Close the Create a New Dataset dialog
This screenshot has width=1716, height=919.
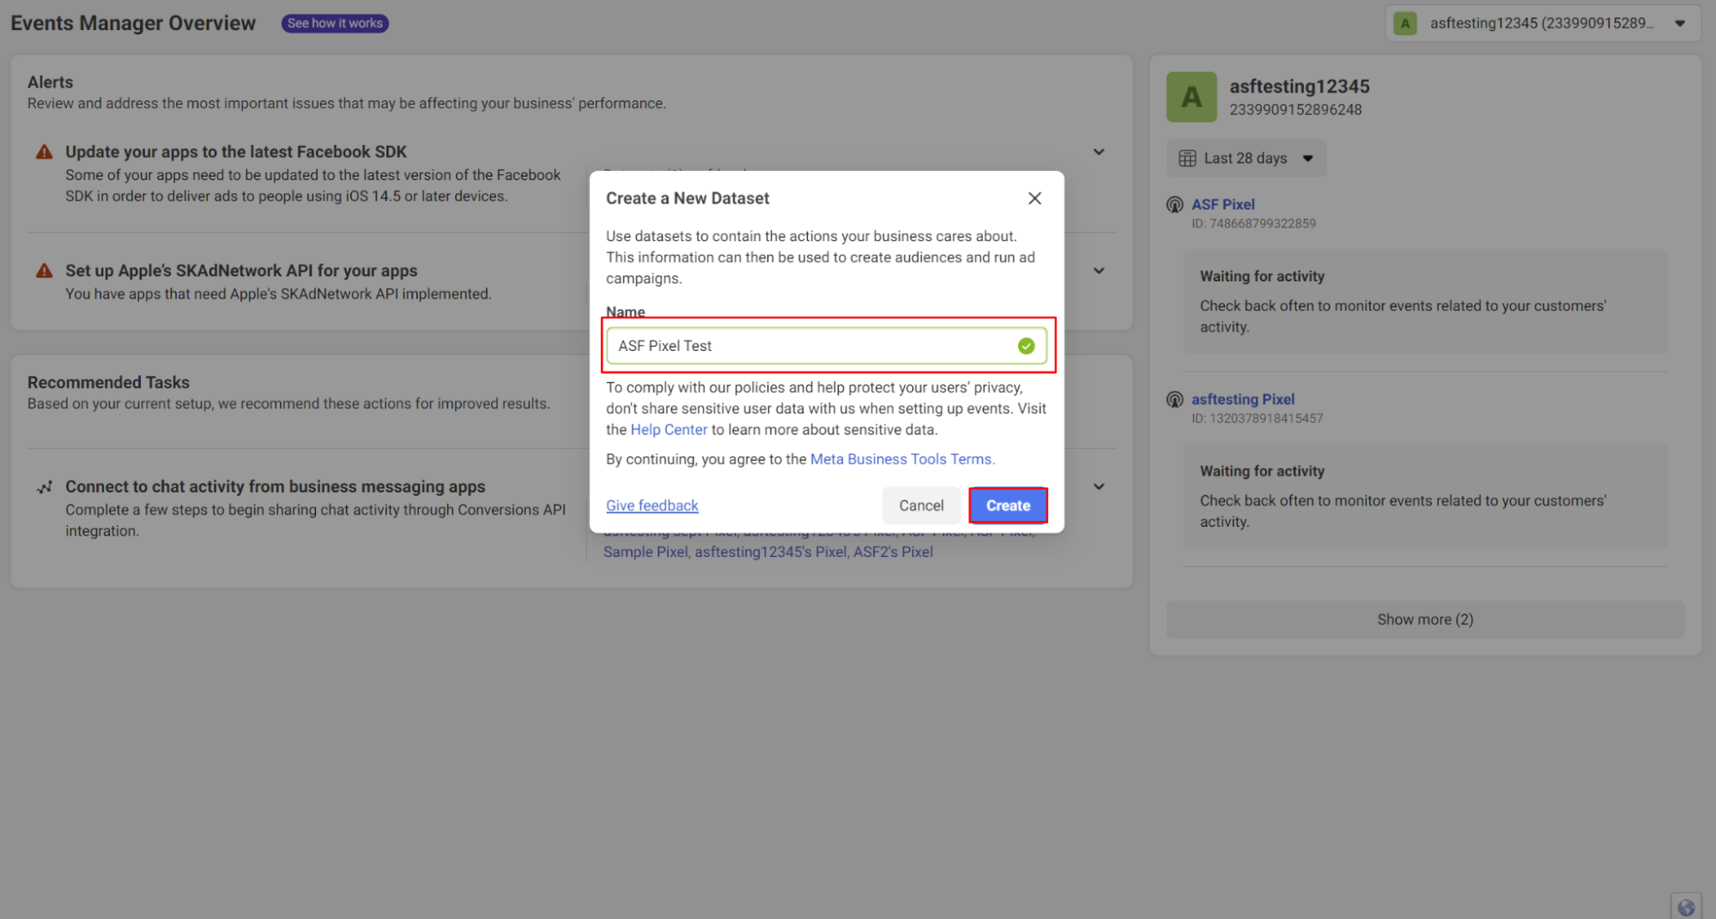point(1034,198)
